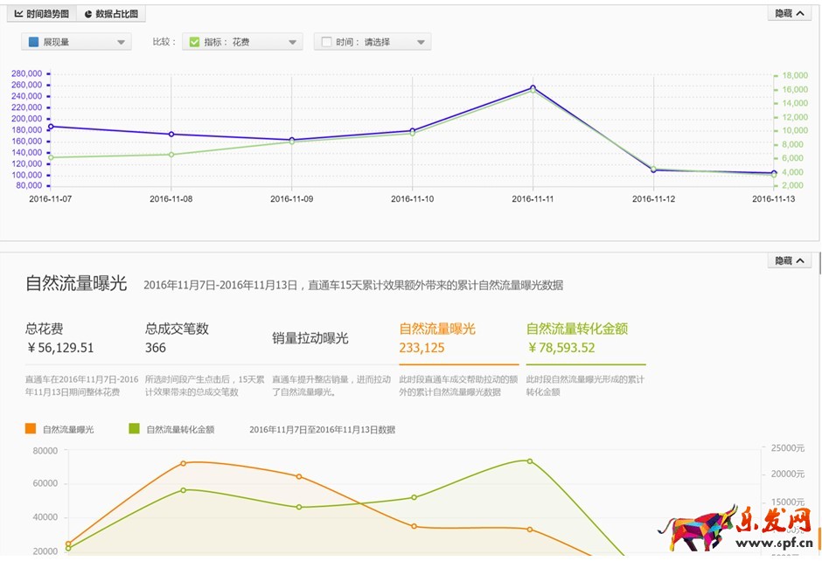Click the blue 展现量 color square
Image resolution: width=822 pixels, height=561 pixels.
click(x=33, y=42)
